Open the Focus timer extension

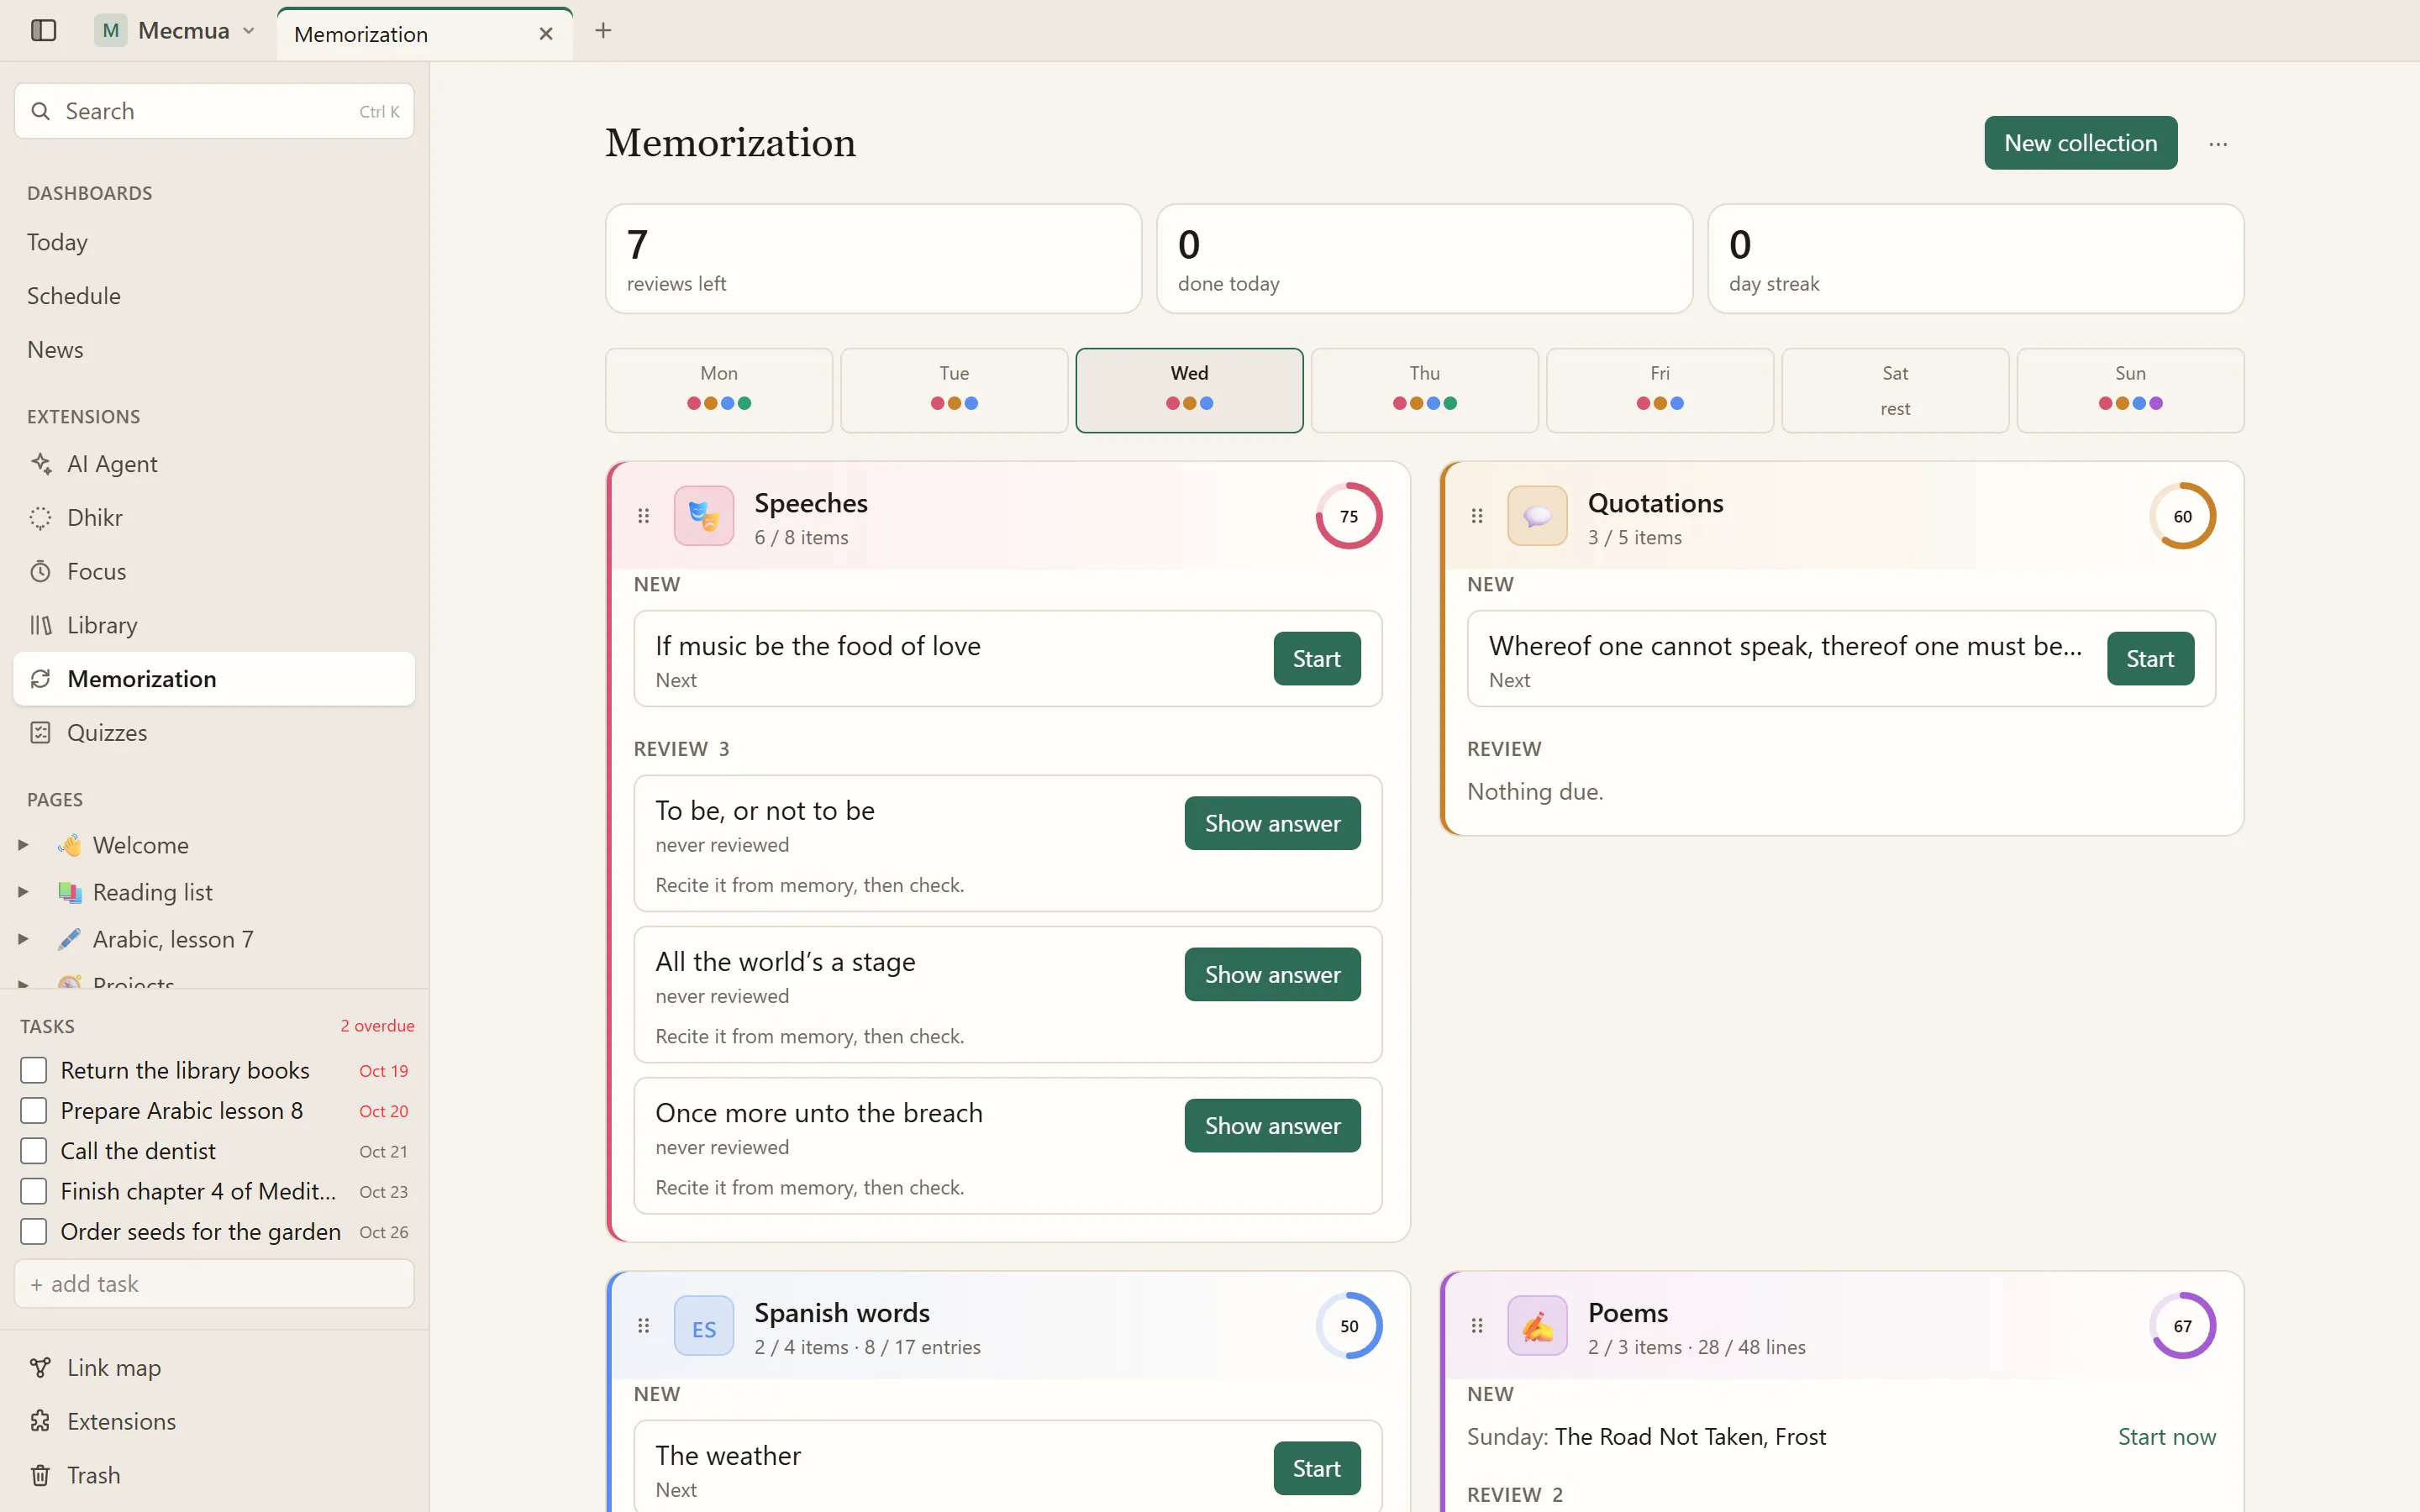click(214, 571)
